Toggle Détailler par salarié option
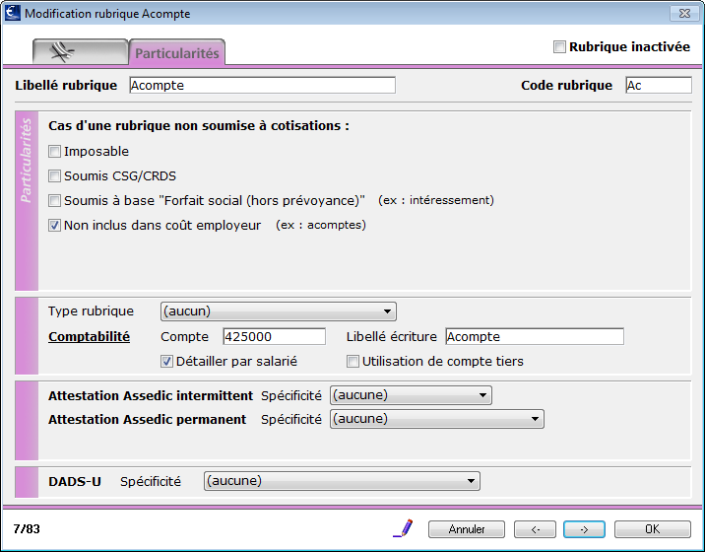This screenshot has width=705, height=552. point(166,361)
